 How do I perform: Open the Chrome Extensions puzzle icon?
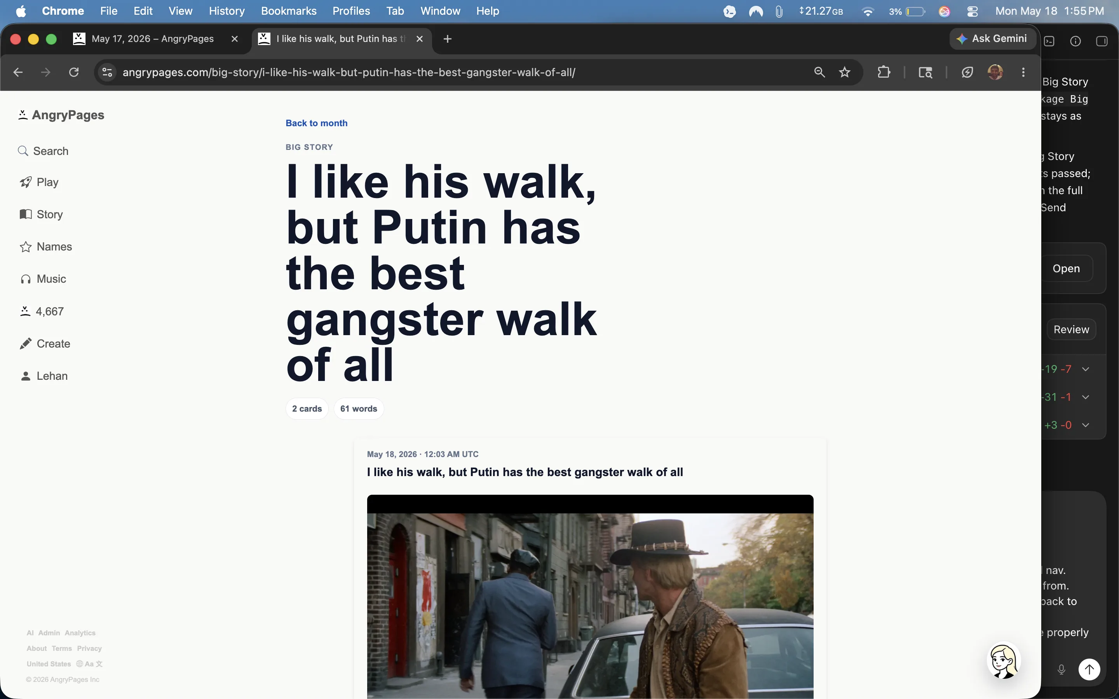click(x=884, y=72)
